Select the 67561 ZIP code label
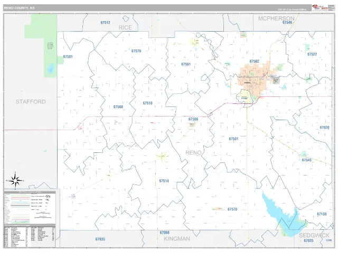 (186, 64)
